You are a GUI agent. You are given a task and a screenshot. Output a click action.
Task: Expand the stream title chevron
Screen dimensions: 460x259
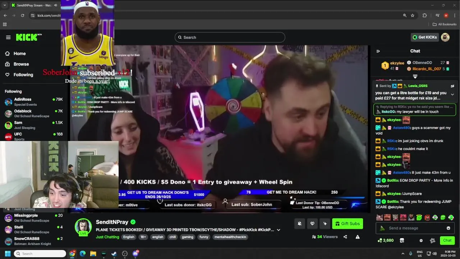click(x=279, y=230)
